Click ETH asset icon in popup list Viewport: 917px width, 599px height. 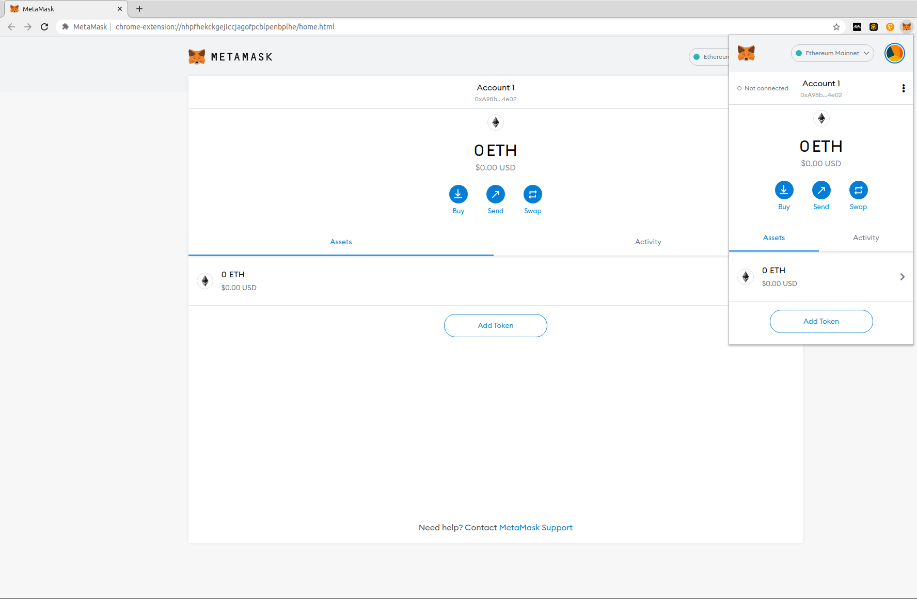746,277
